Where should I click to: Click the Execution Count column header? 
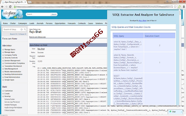point(160,36)
